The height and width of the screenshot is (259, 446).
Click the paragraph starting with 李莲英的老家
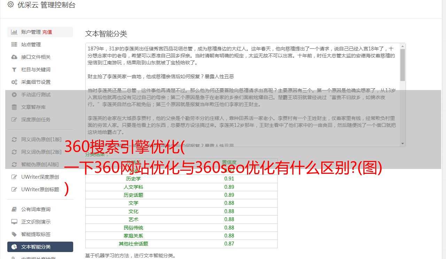pyautogui.click(x=241, y=125)
